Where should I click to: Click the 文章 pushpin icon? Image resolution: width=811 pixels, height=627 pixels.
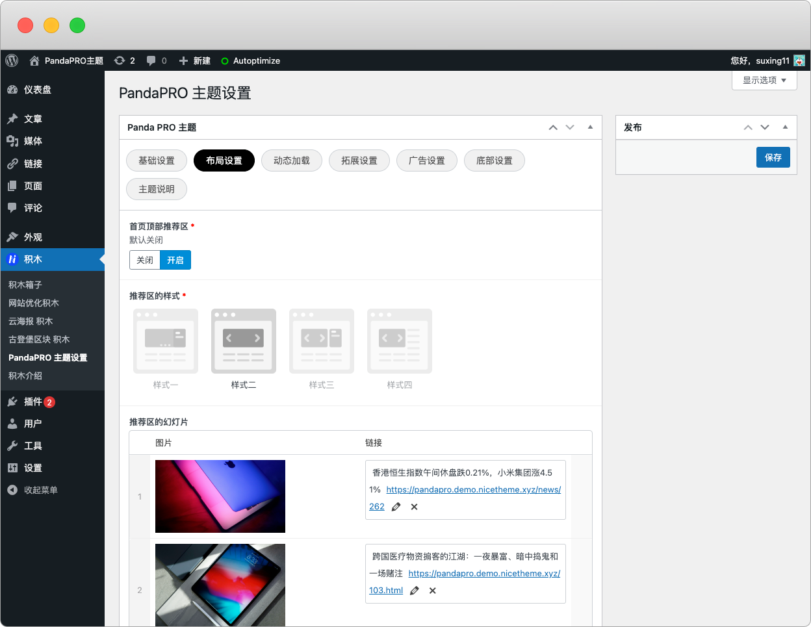point(12,119)
